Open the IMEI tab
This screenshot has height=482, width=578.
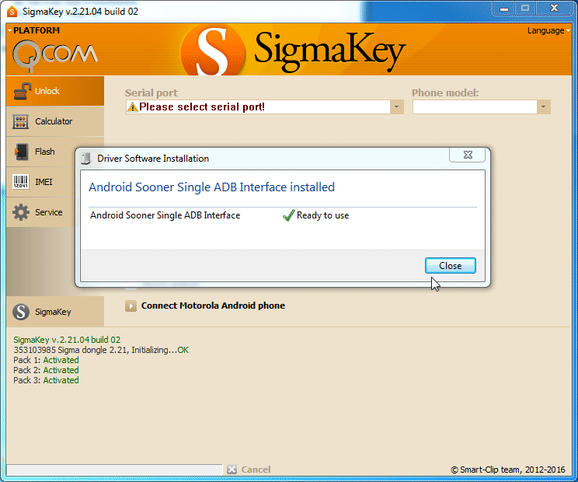[x=40, y=182]
